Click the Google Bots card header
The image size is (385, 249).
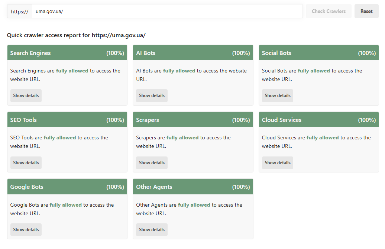coord(67,187)
